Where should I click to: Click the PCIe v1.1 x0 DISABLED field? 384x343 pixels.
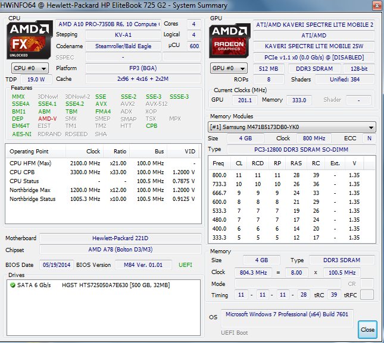click(314, 58)
